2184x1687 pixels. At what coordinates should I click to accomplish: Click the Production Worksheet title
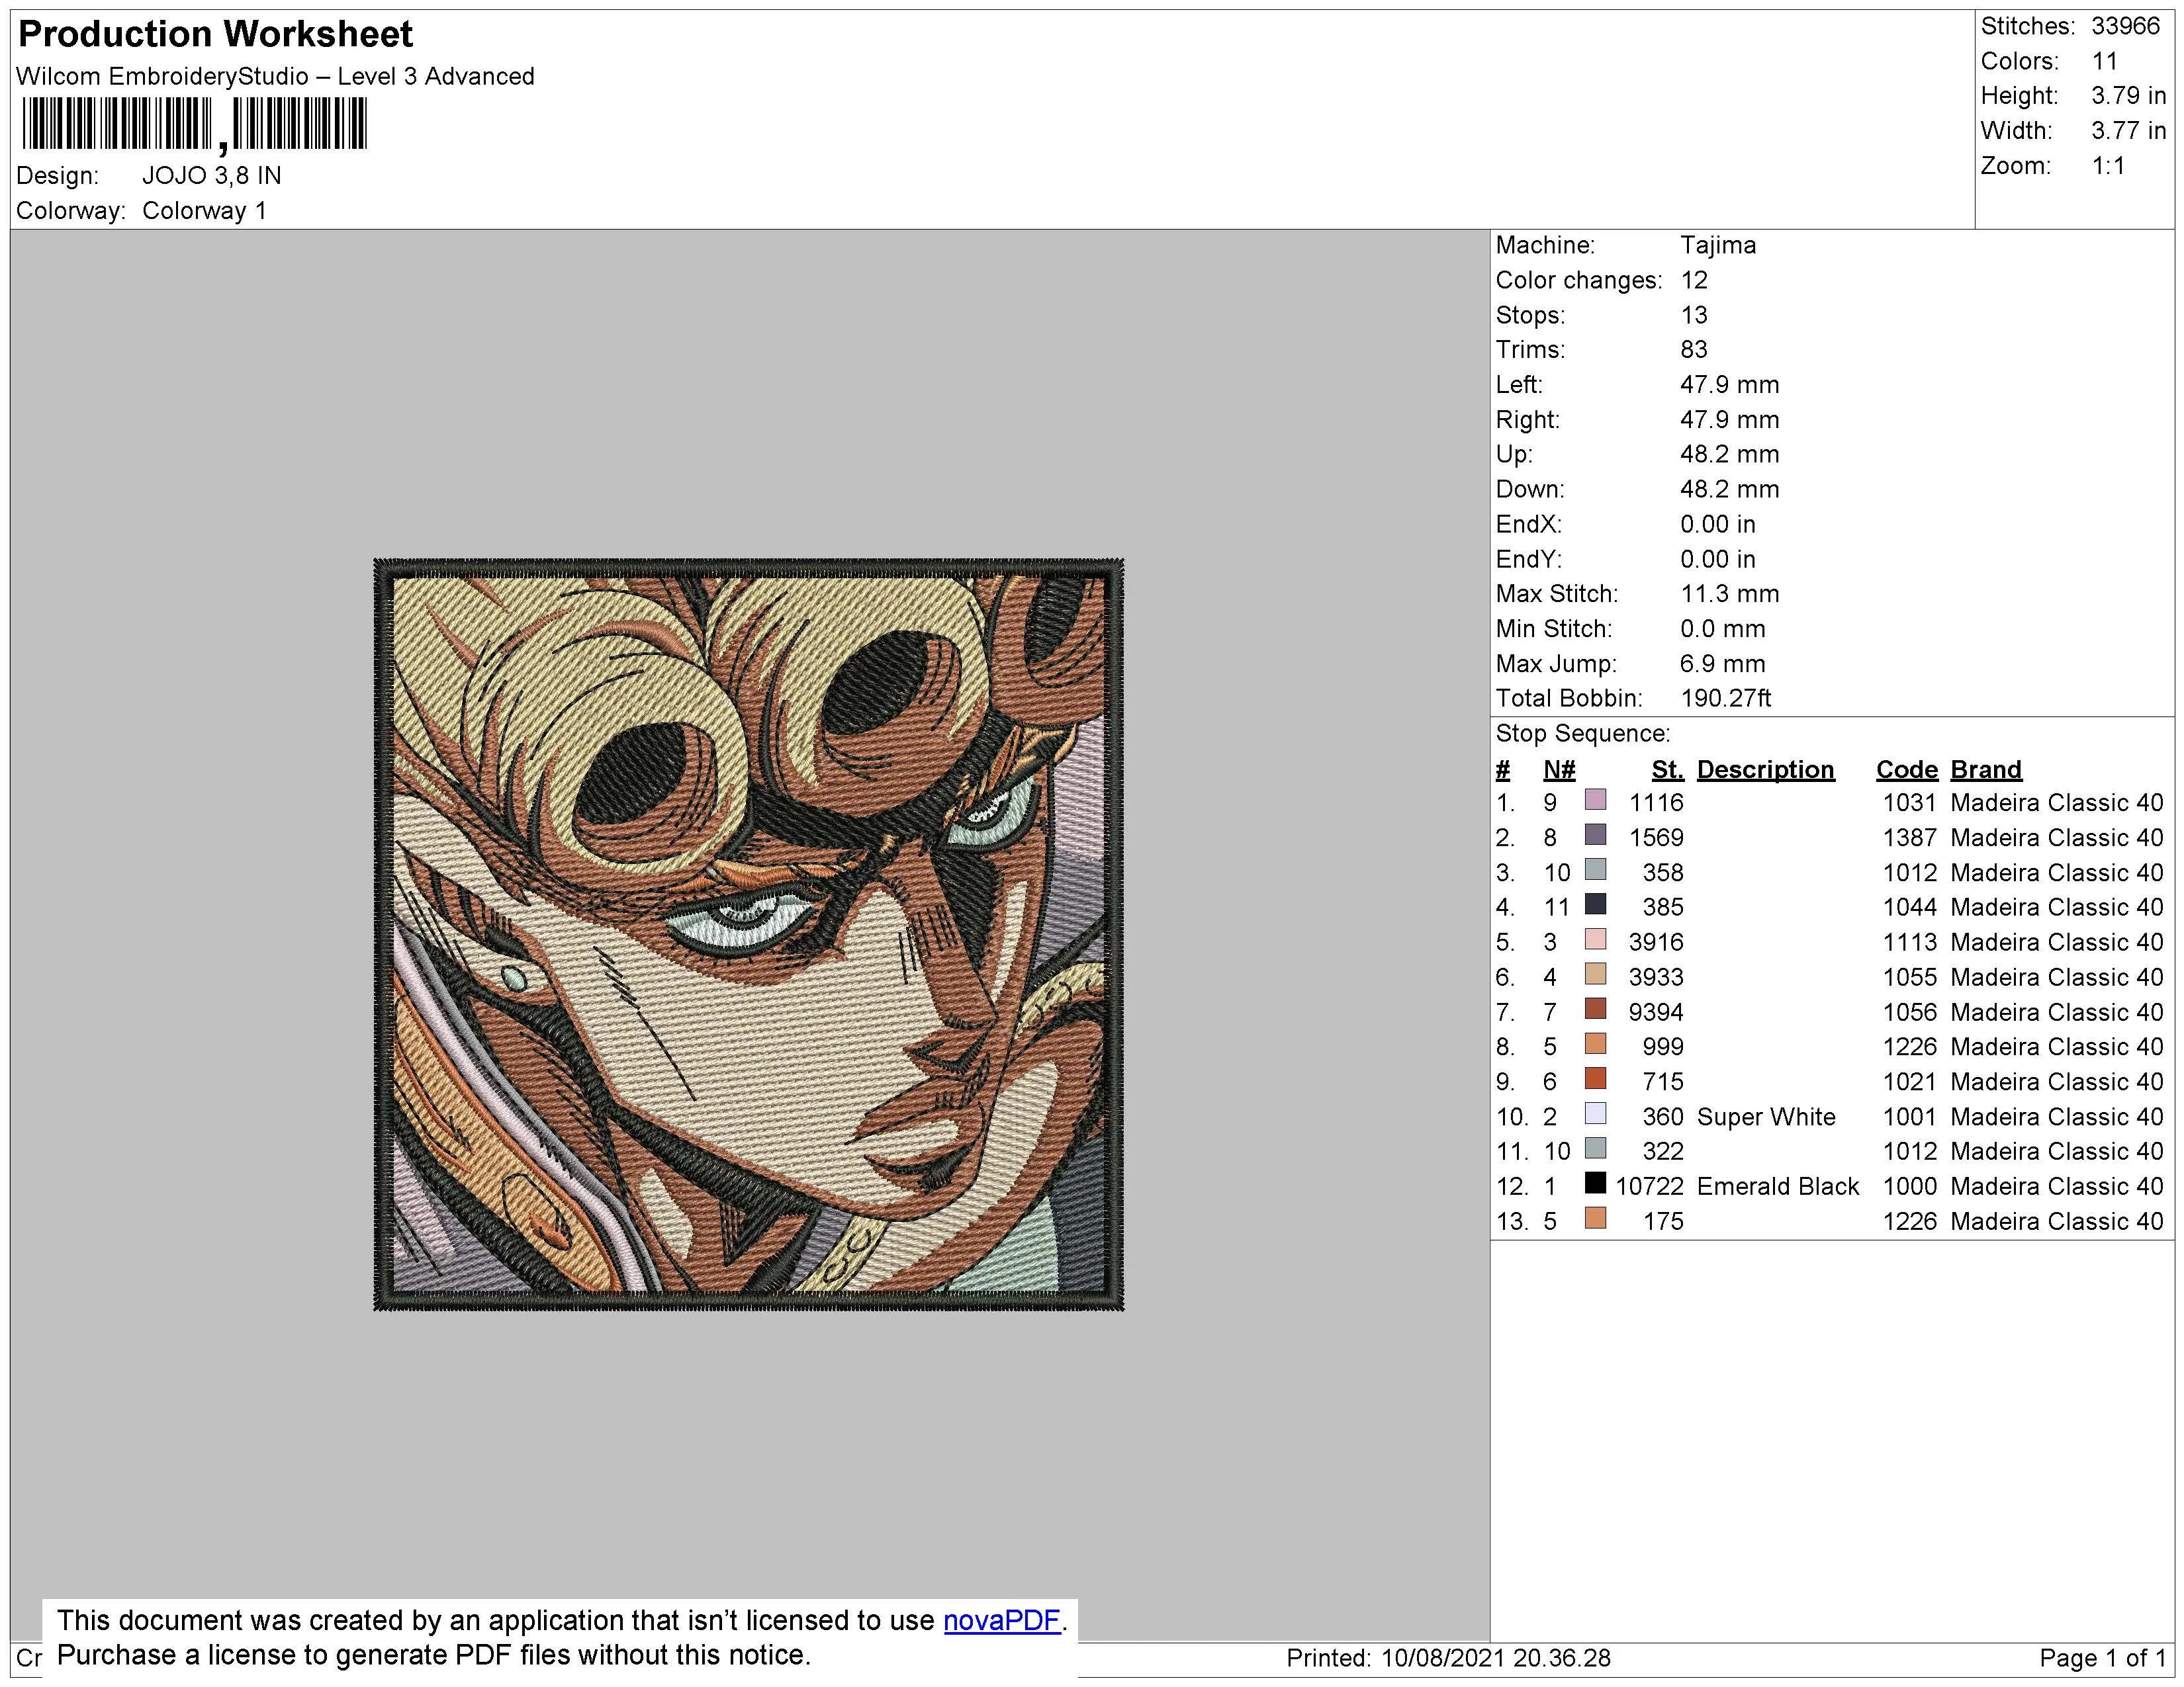point(215,34)
